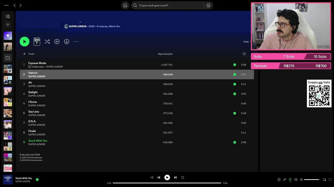Open more options for the album

(x=76, y=42)
